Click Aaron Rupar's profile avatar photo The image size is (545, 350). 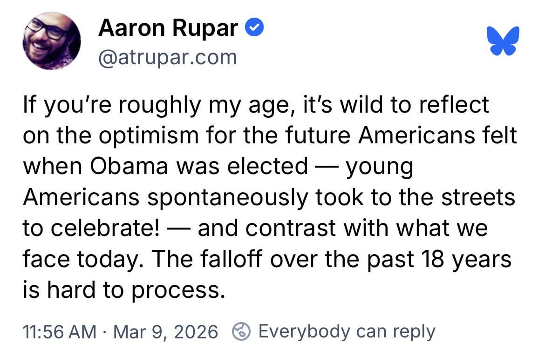tap(52, 41)
